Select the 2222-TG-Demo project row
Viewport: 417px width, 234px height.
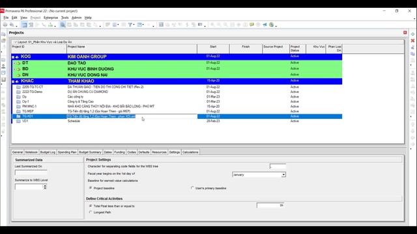177,92
